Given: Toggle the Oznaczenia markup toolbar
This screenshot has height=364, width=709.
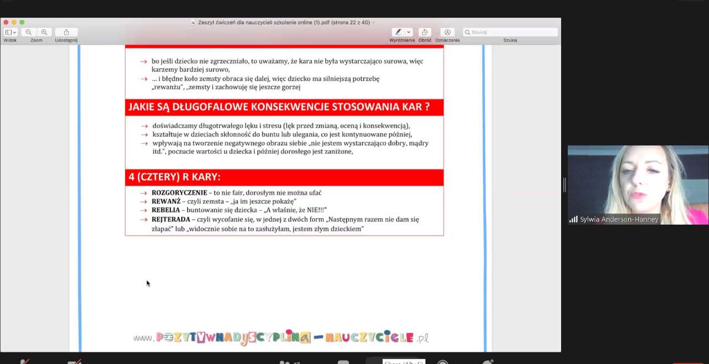Looking at the screenshot, I should click(x=447, y=32).
